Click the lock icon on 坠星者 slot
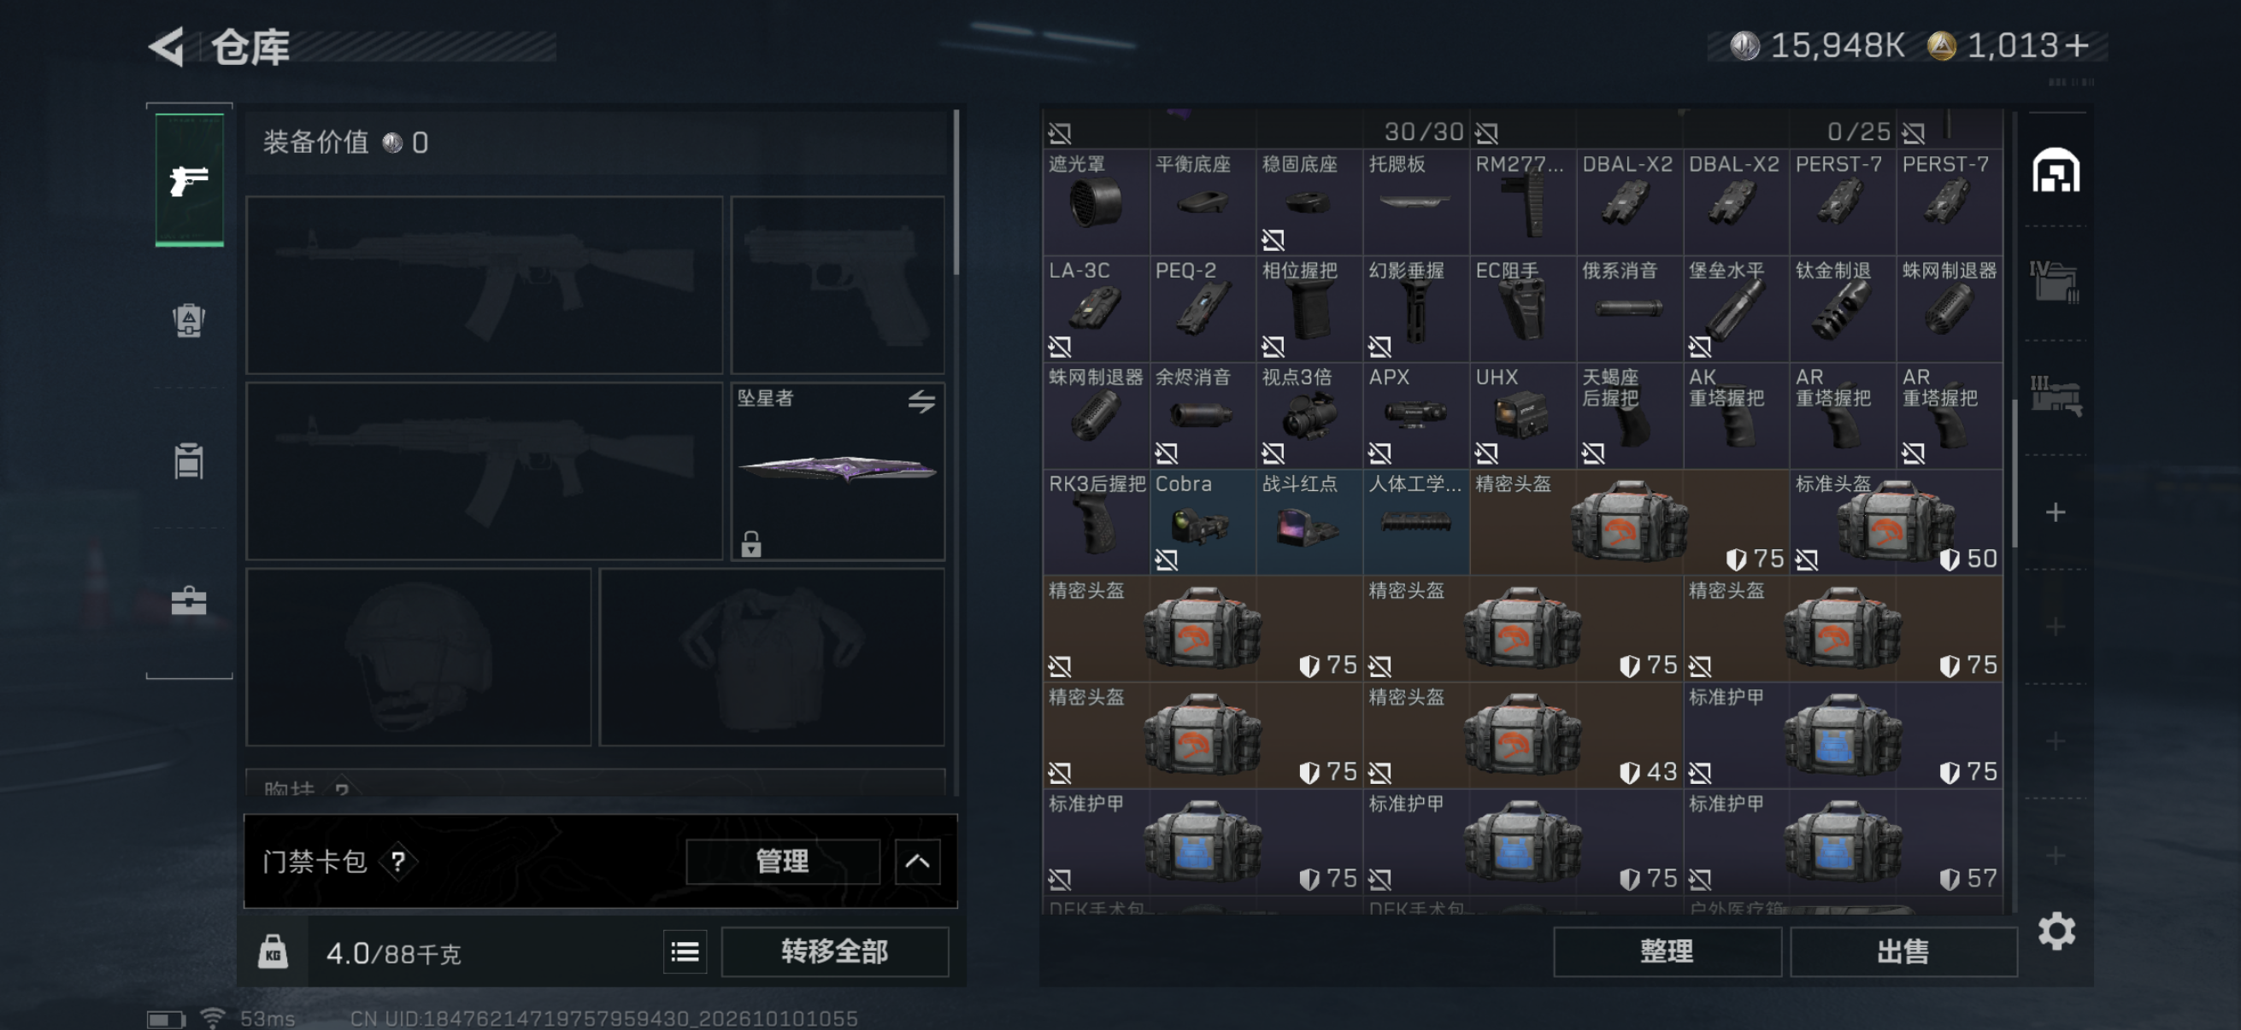 (x=750, y=544)
